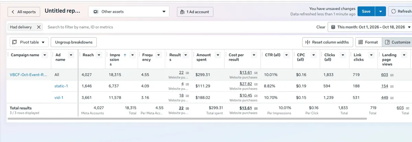Click the horizontal table scrollbar
The image size is (412, 142).
[x=187, y=119]
